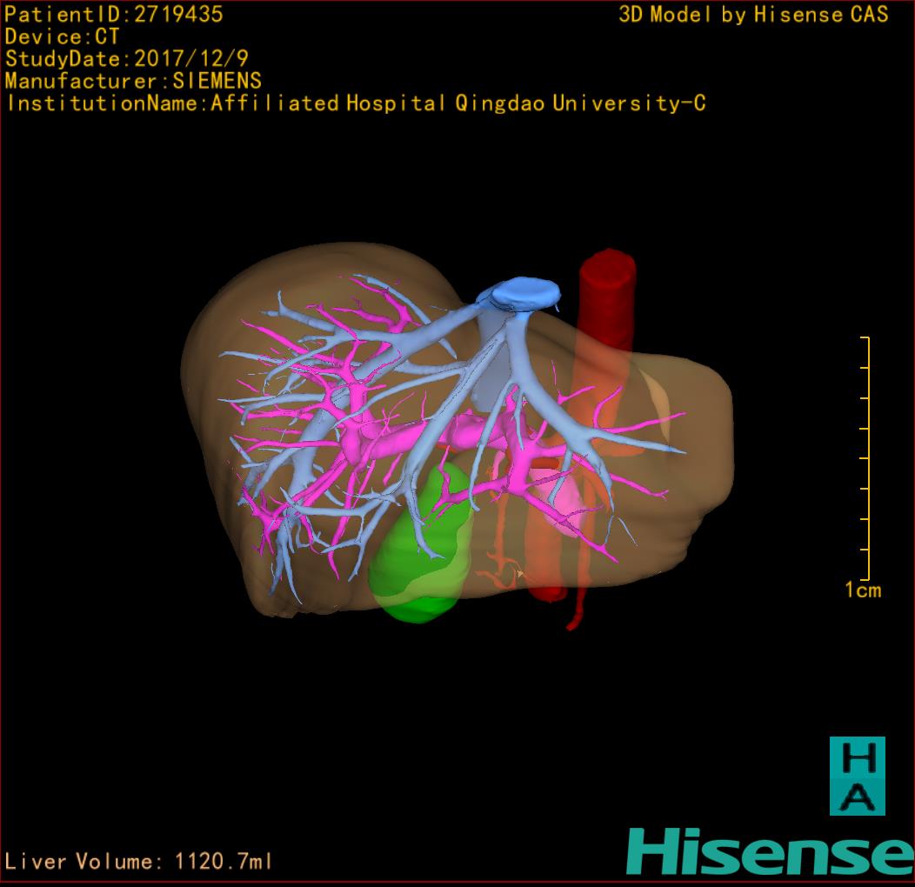Click the 3D Model by Hisense CAS caption
Image resolution: width=915 pixels, height=887 pixels.
tap(753, 14)
